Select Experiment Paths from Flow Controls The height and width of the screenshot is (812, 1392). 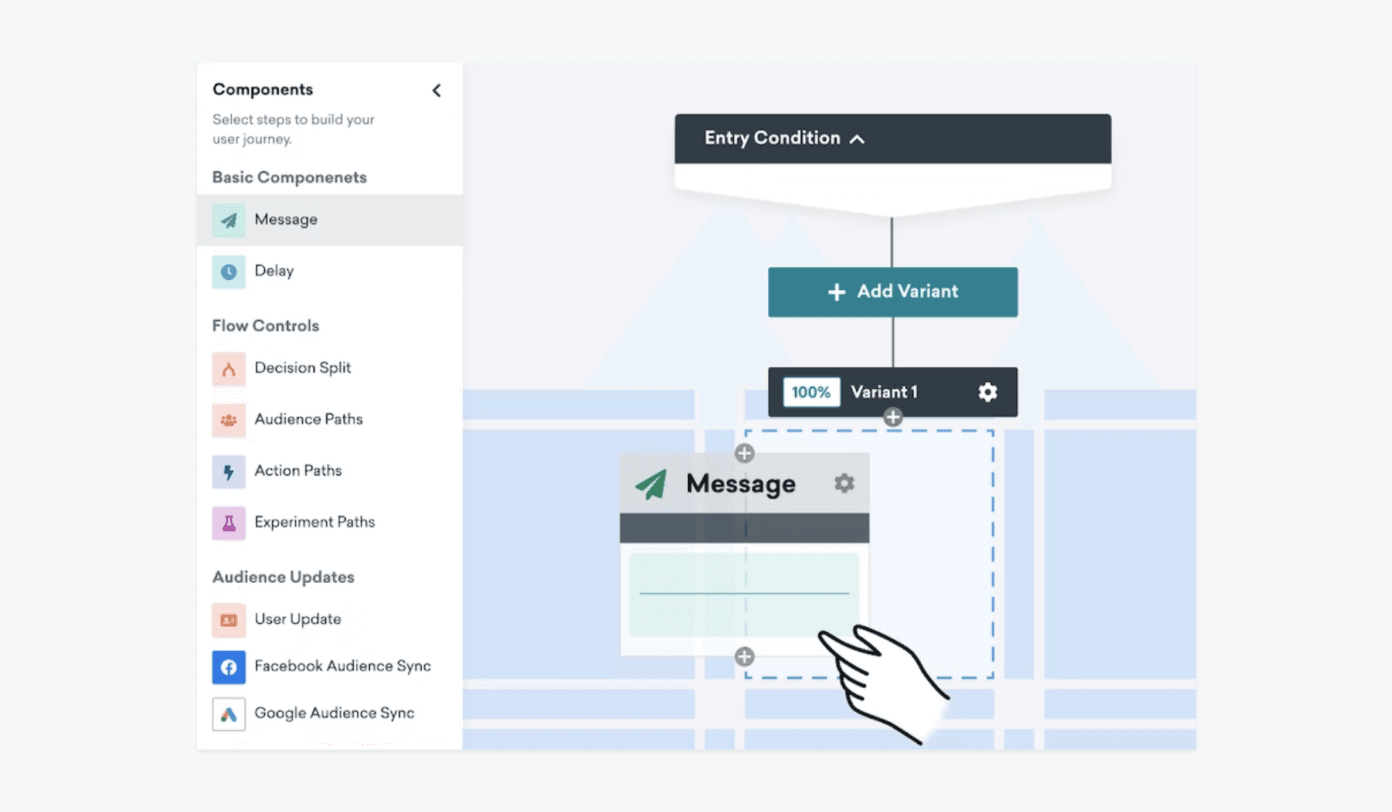pos(313,522)
